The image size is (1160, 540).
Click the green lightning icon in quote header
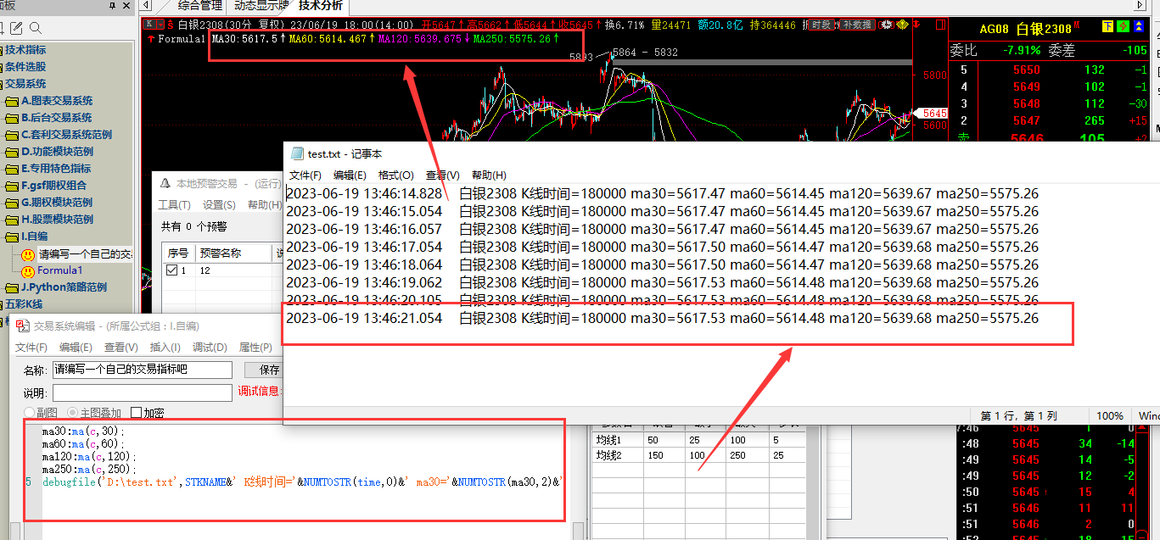(1123, 27)
